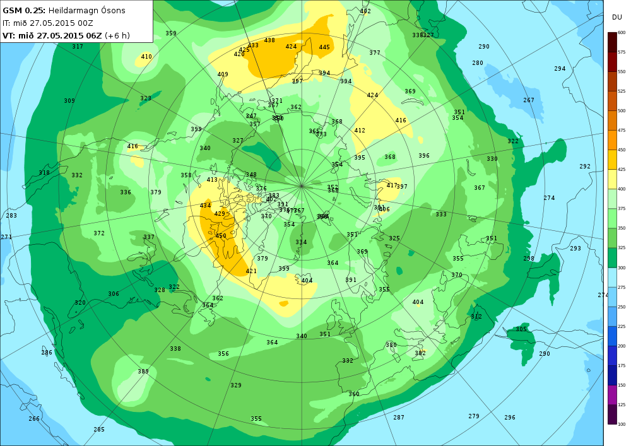This screenshot has height=446, width=631.
Task: Click the '421' ozone value on the map
Action: tap(251, 271)
